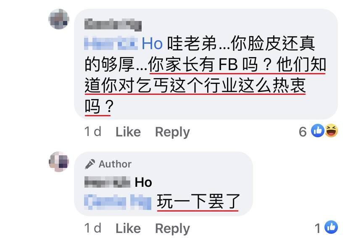Like the Author's reply comment
348x238 pixels.
coord(128,228)
